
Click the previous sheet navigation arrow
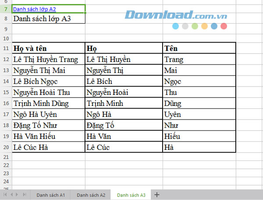(x=11, y=194)
